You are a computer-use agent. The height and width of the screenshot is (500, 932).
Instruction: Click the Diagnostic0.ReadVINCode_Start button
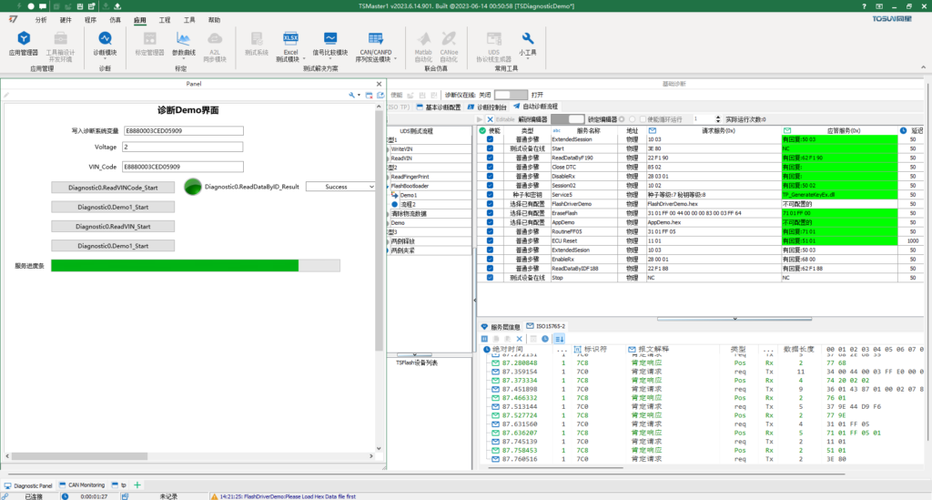(113, 187)
